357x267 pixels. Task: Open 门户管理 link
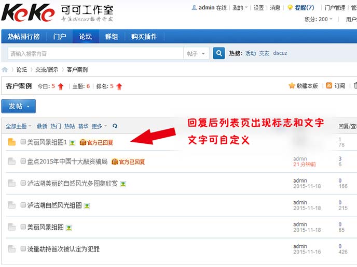click(x=335, y=8)
